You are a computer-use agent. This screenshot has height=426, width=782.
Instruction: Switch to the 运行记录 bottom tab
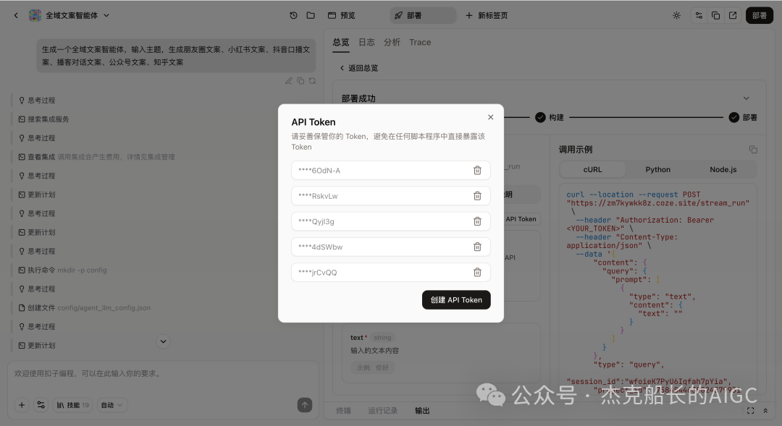[382, 411]
